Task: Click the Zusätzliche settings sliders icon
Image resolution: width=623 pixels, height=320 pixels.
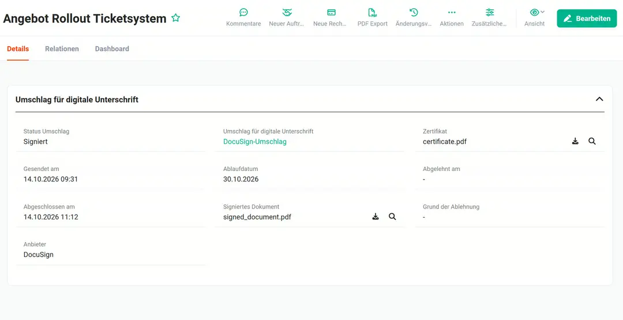Action: pyautogui.click(x=490, y=12)
